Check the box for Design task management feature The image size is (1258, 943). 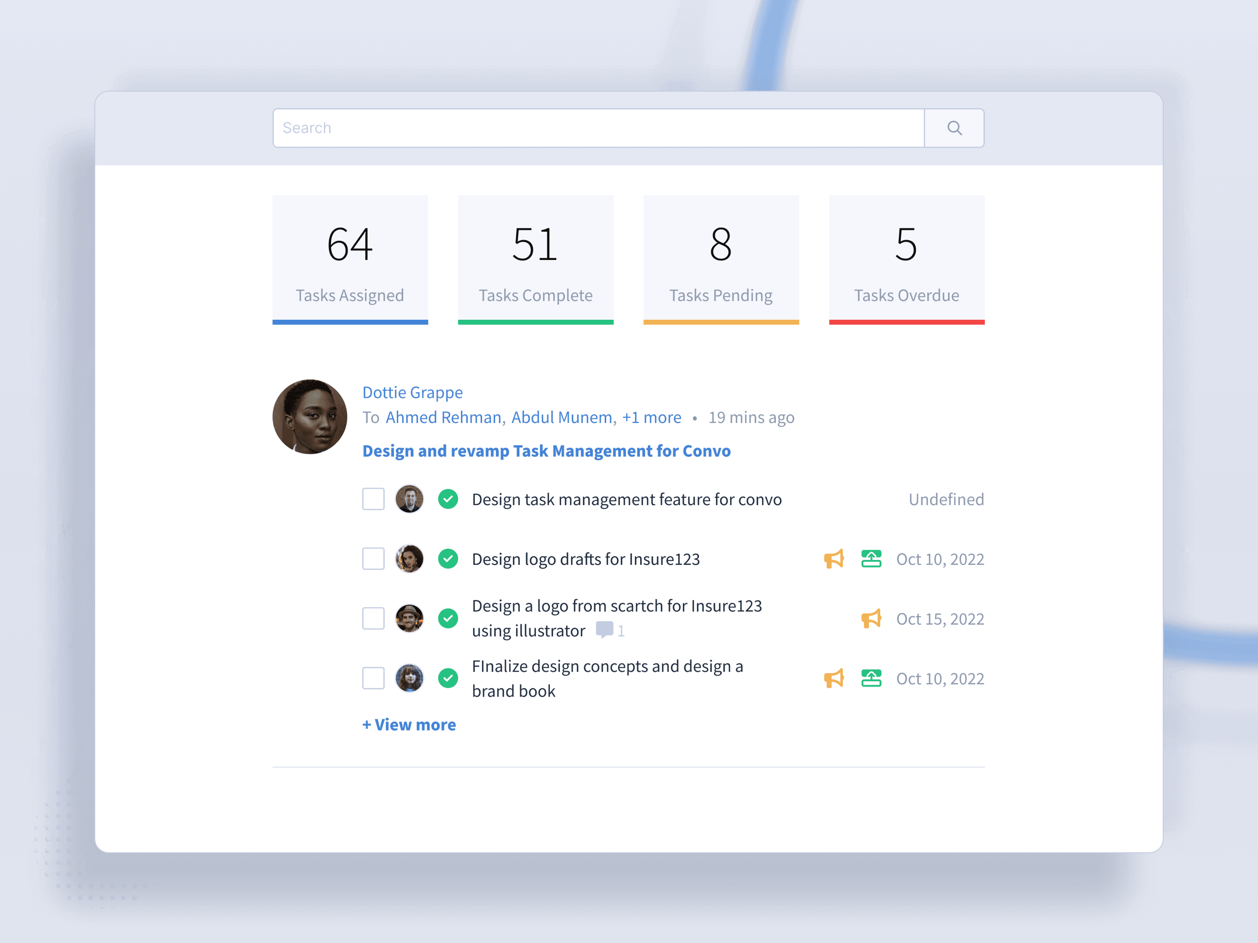click(x=373, y=499)
